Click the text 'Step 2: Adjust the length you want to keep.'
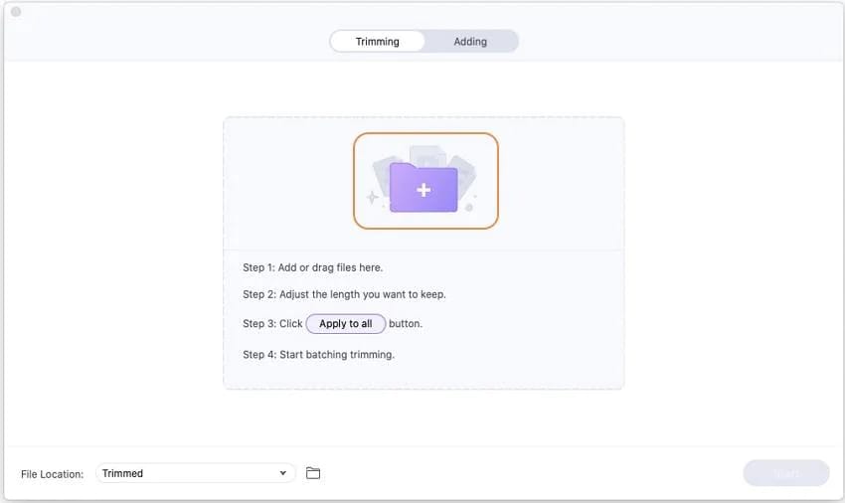This screenshot has width=845, height=503. [344, 294]
